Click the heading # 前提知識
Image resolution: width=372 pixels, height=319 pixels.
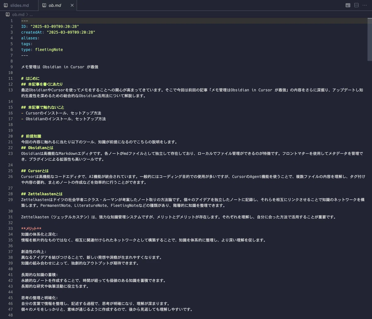(x=31, y=136)
